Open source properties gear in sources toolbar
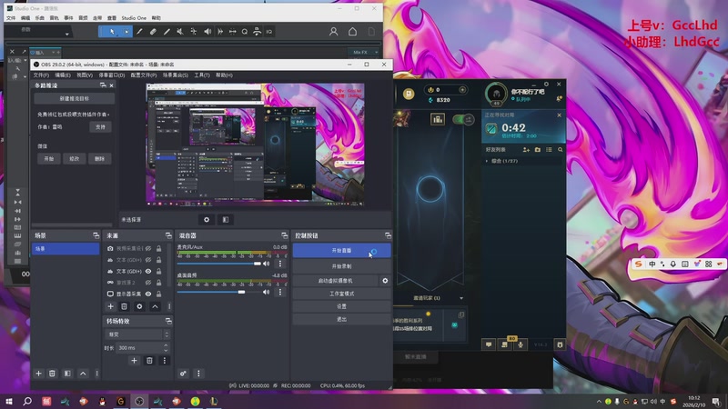Screen dimensions: 728x409 pyautogui.click(x=139, y=306)
